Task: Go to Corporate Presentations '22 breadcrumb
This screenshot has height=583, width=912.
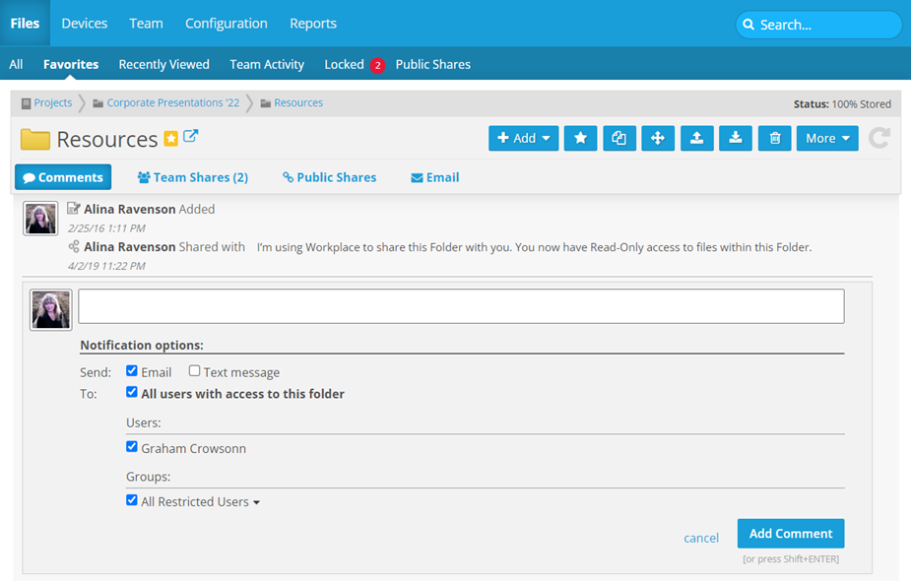Action: click(x=172, y=102)
